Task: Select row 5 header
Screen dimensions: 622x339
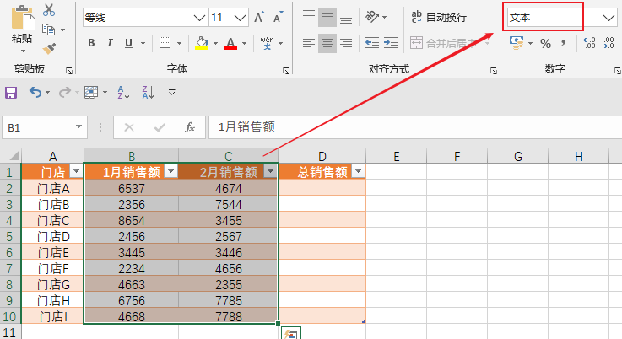Action: tap(10, 237)
